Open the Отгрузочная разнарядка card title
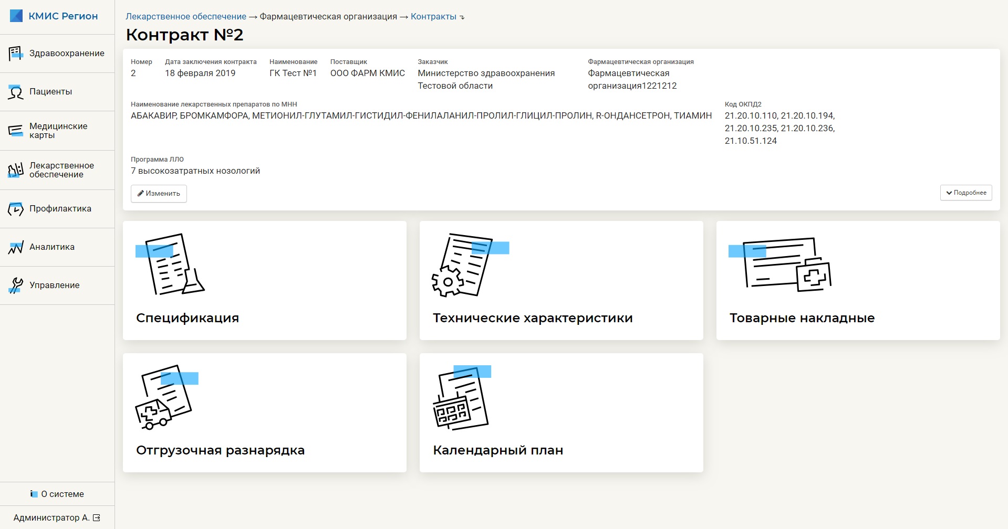 (220, 450)
